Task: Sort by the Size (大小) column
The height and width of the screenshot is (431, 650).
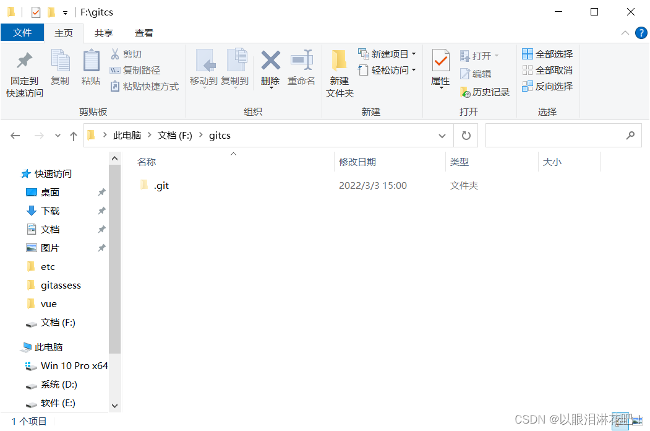Action: [x=552, y=162]
